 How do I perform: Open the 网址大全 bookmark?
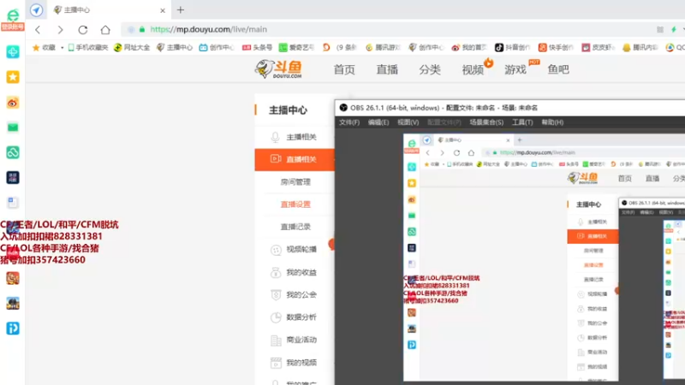[132, 48]
